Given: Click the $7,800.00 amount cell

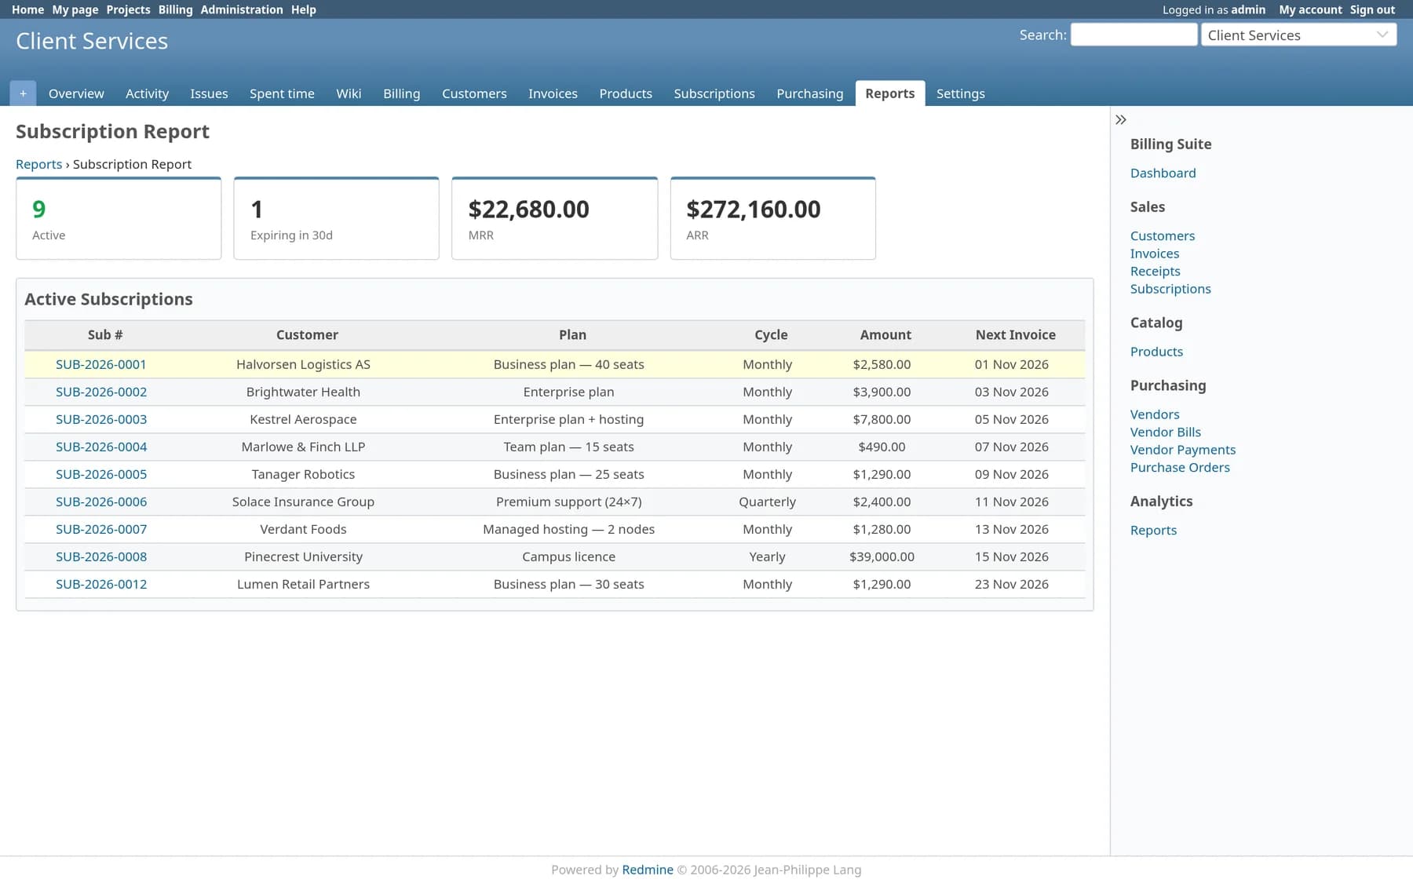Looking at the screenshot, I should [x=882, y=419].
